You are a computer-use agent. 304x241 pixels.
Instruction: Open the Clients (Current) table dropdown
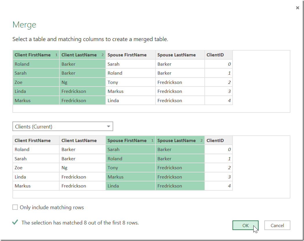[x=63, y=126]
